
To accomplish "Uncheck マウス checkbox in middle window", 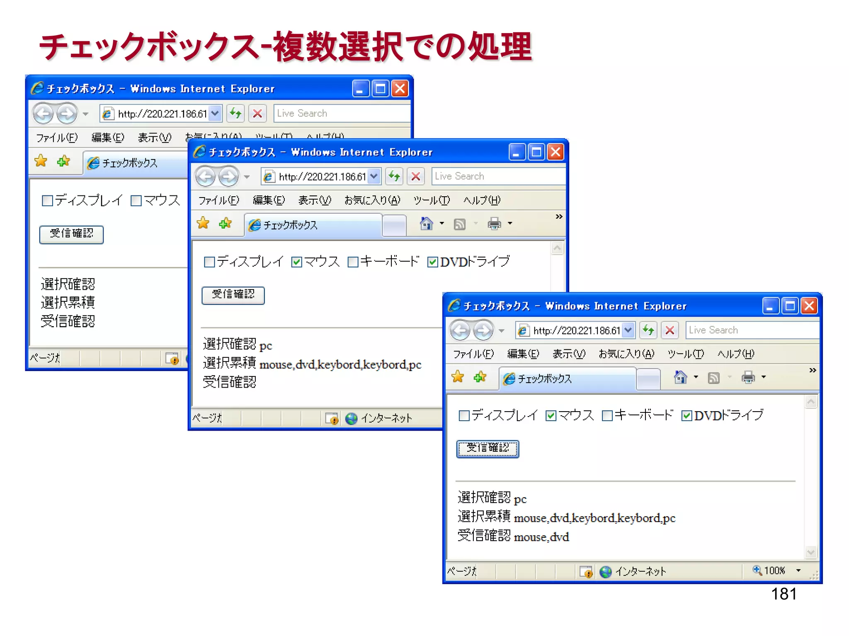I will click(296, 262).
